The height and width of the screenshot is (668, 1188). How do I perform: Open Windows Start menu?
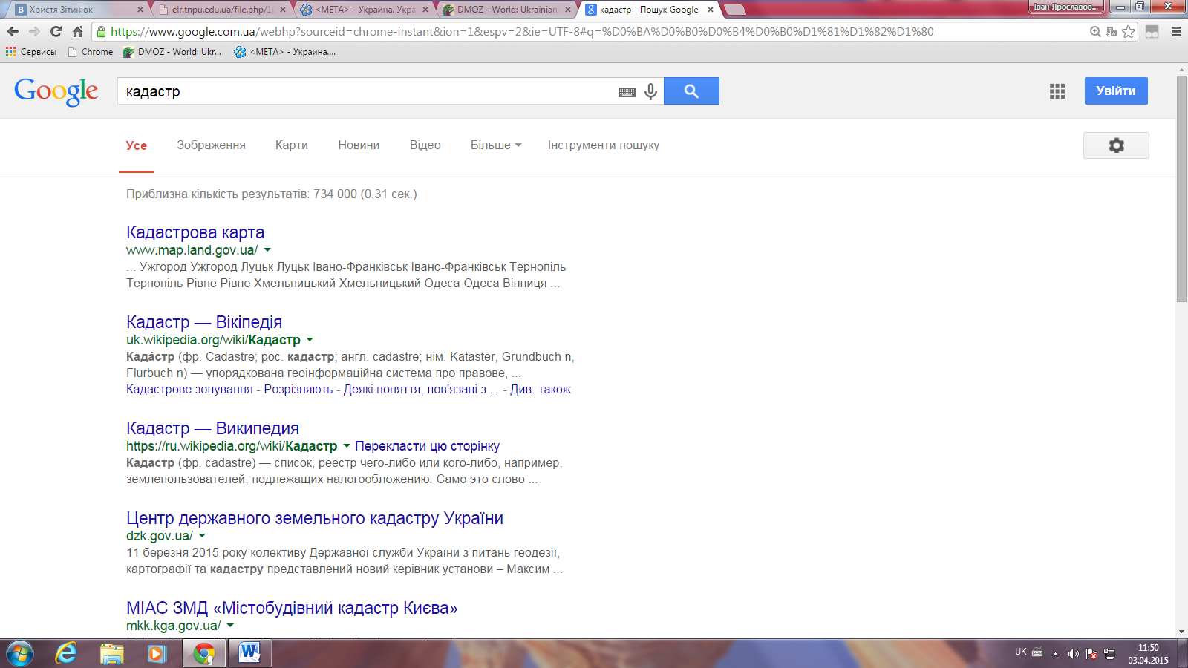(19, 654)
